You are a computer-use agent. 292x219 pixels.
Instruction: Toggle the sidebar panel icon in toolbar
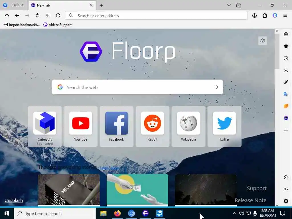coord(48,15)
